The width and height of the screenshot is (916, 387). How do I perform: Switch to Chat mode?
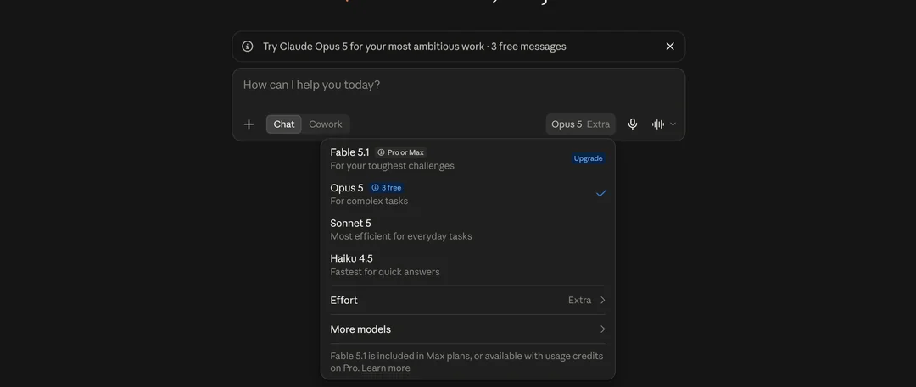(284, 124)
